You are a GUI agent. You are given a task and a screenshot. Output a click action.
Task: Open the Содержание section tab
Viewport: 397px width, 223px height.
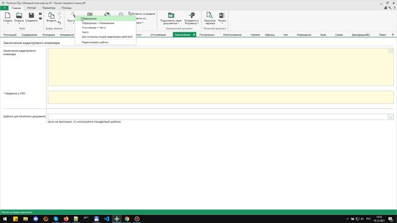pos(29,35)
